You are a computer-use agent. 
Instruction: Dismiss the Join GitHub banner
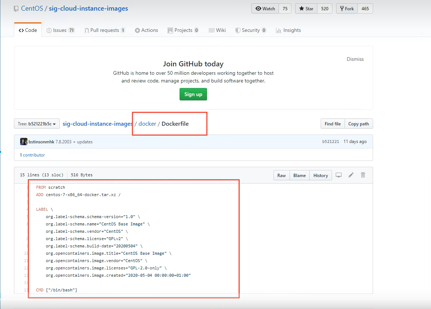[355, 59]
